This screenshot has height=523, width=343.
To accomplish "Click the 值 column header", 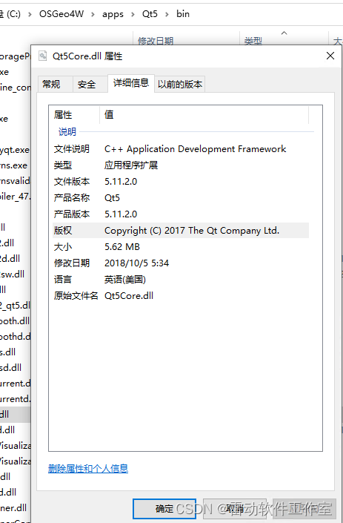I will point(204,115).
